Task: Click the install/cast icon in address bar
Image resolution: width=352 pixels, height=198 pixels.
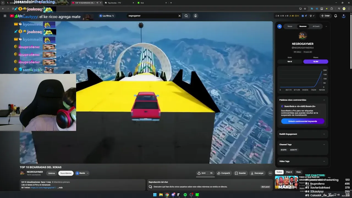Action: [300, 9]
